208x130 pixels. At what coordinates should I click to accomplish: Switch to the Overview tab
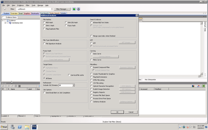pyautogui.click(x=14, y=13)
